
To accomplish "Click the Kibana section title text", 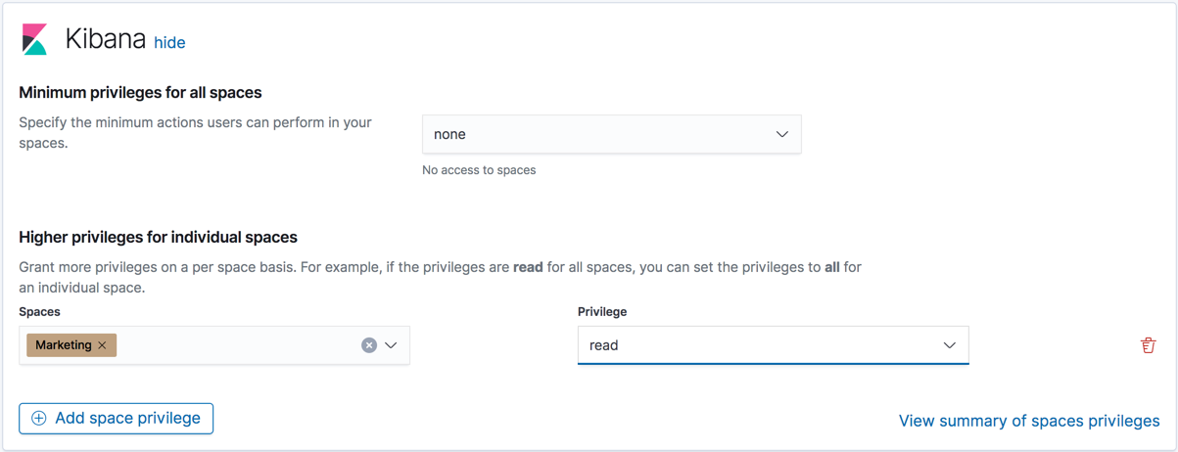I will (105, 39).
